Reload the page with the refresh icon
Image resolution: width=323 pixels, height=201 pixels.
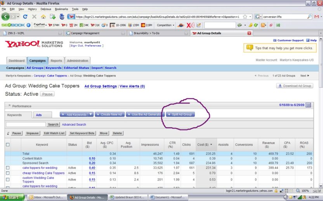(25, 17)
